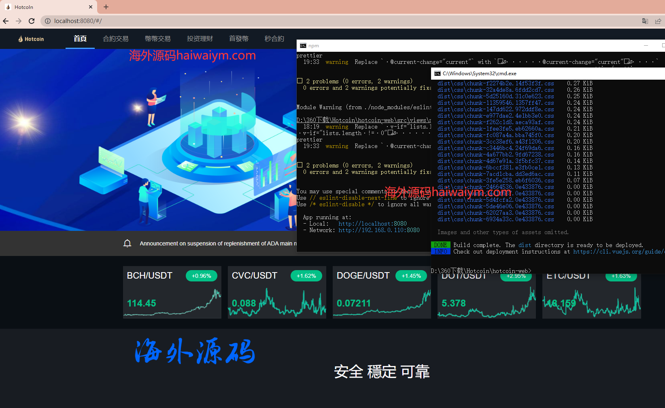This screenshot has height=408, width=665.
Task: Select the 首頁 navigation tab
Action: point(80,39)
